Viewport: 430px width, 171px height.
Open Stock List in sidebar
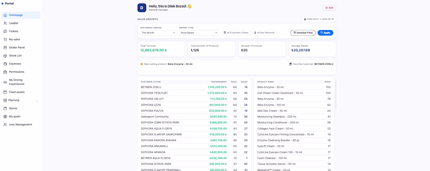point(21,55)
